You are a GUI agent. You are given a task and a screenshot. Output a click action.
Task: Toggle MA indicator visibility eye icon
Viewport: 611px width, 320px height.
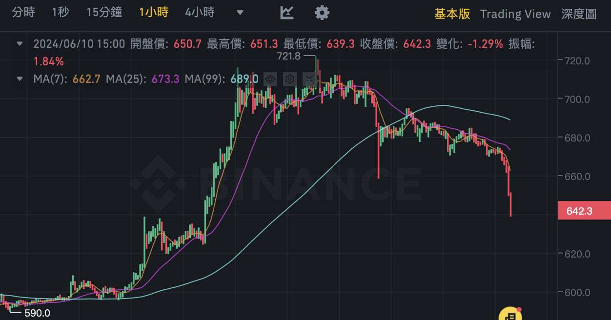(270, 79)
